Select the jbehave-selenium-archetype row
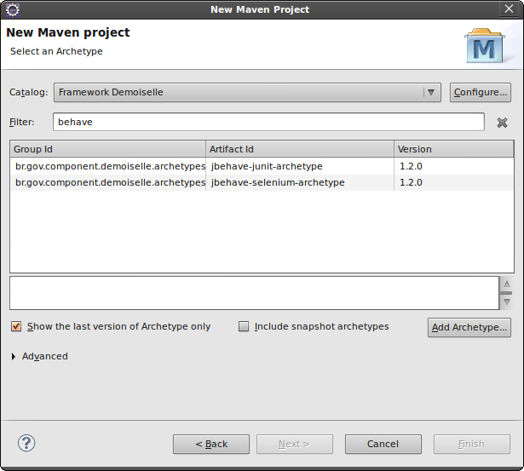524x471 pixels. point(262,183)
